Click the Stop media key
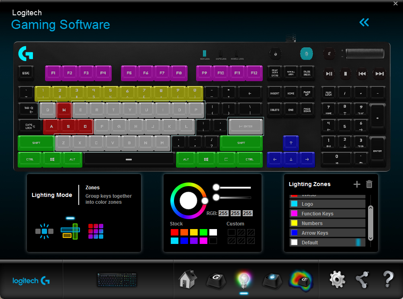 point(346,74)
